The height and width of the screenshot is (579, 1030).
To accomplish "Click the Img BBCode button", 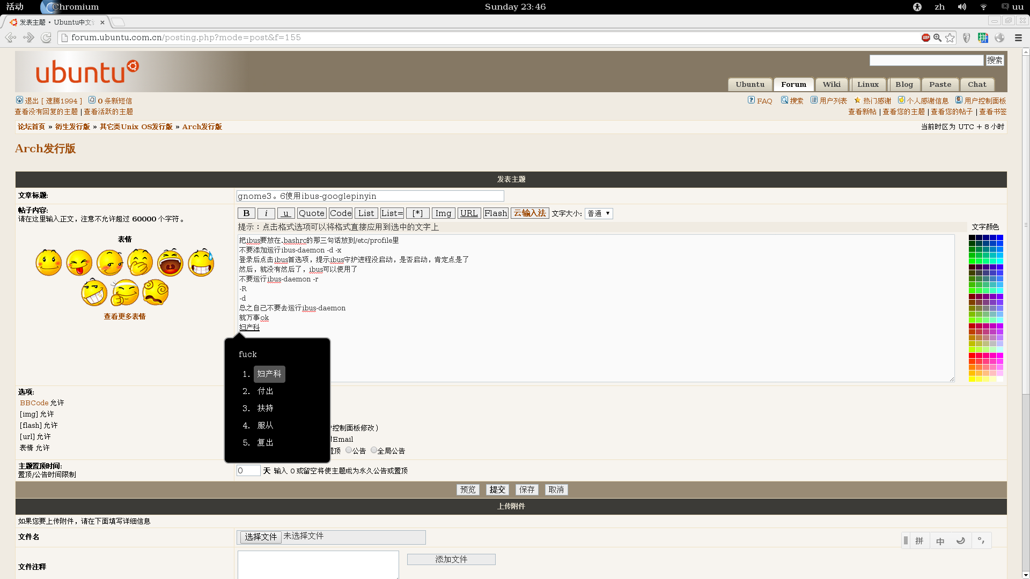I will [443, 213].
